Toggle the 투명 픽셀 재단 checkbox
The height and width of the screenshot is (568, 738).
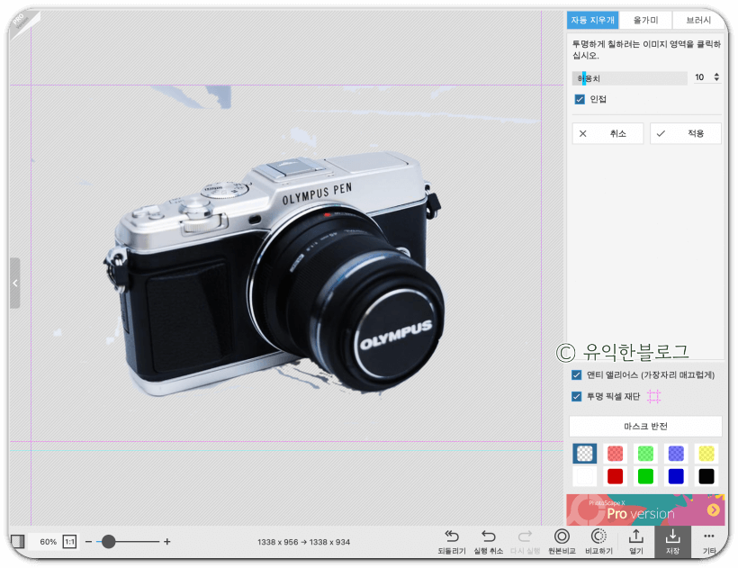[577, 397]
